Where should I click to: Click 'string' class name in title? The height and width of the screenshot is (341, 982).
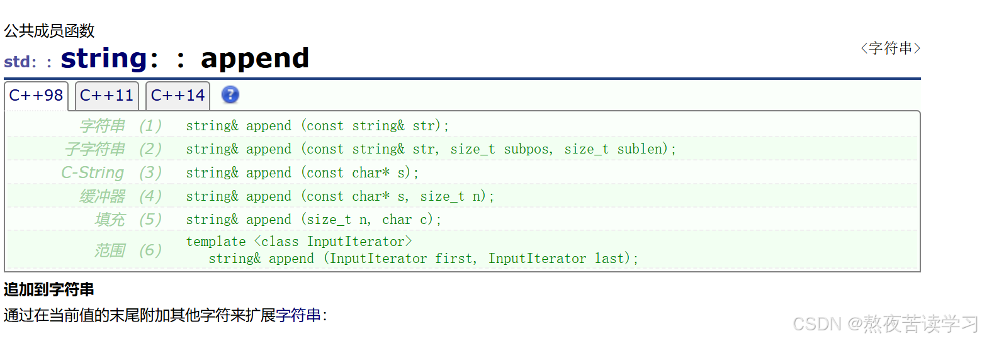[x=104, y=59]
